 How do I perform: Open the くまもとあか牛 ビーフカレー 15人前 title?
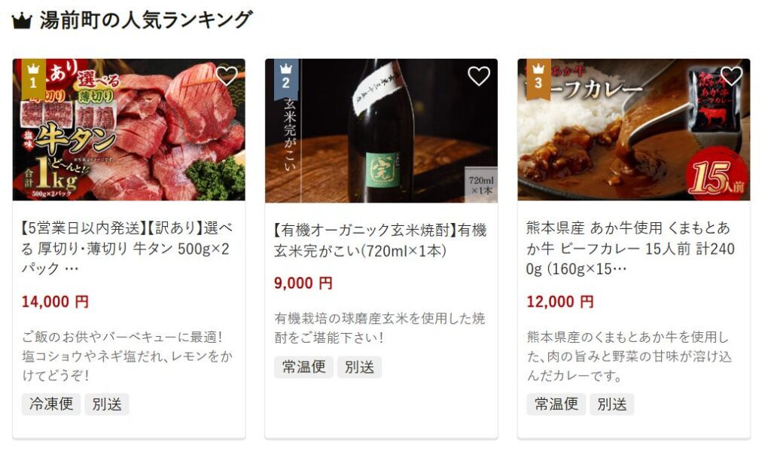(630, 249)
